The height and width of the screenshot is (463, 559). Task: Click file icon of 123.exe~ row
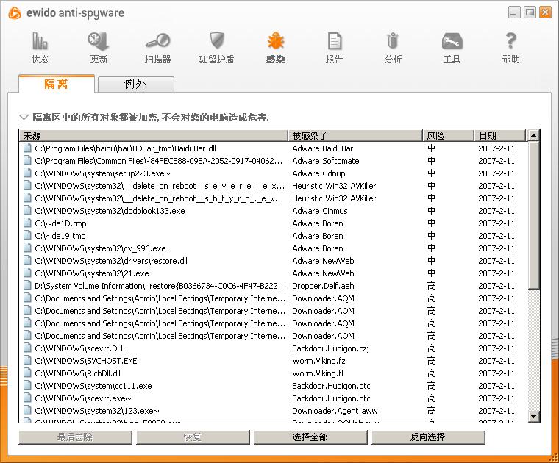[x=27, y=410]
